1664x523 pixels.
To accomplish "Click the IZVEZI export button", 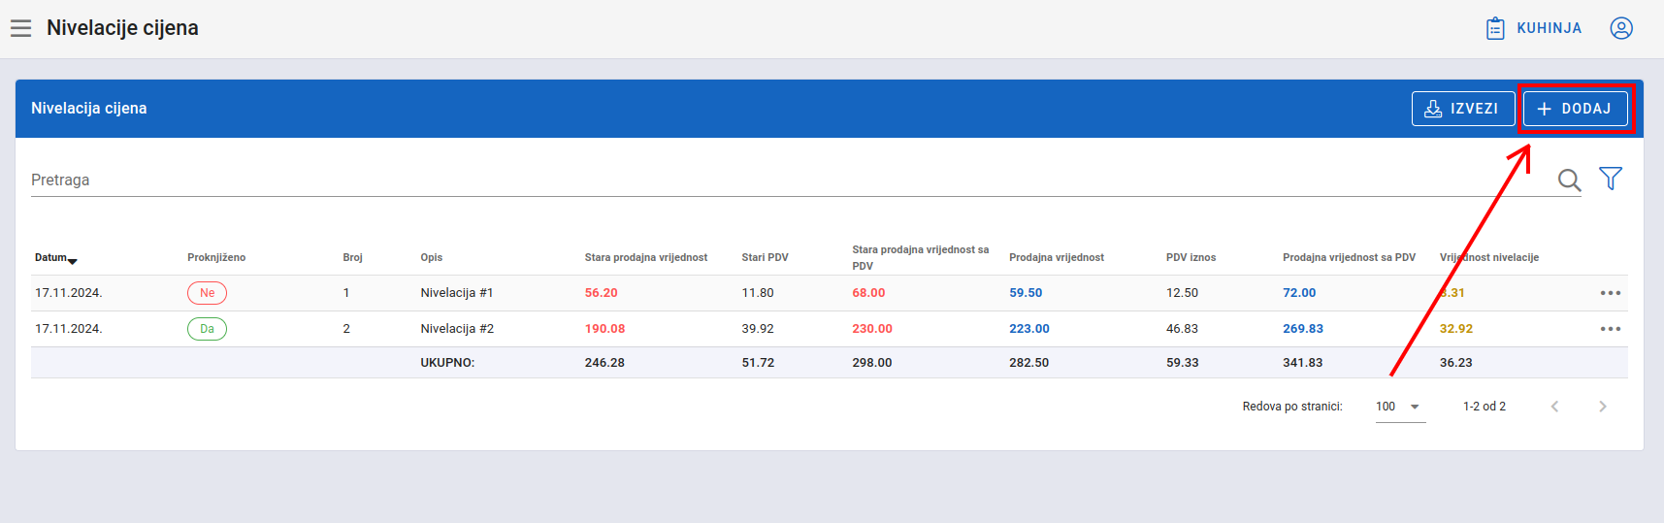I will click(x=1463, y=109).
